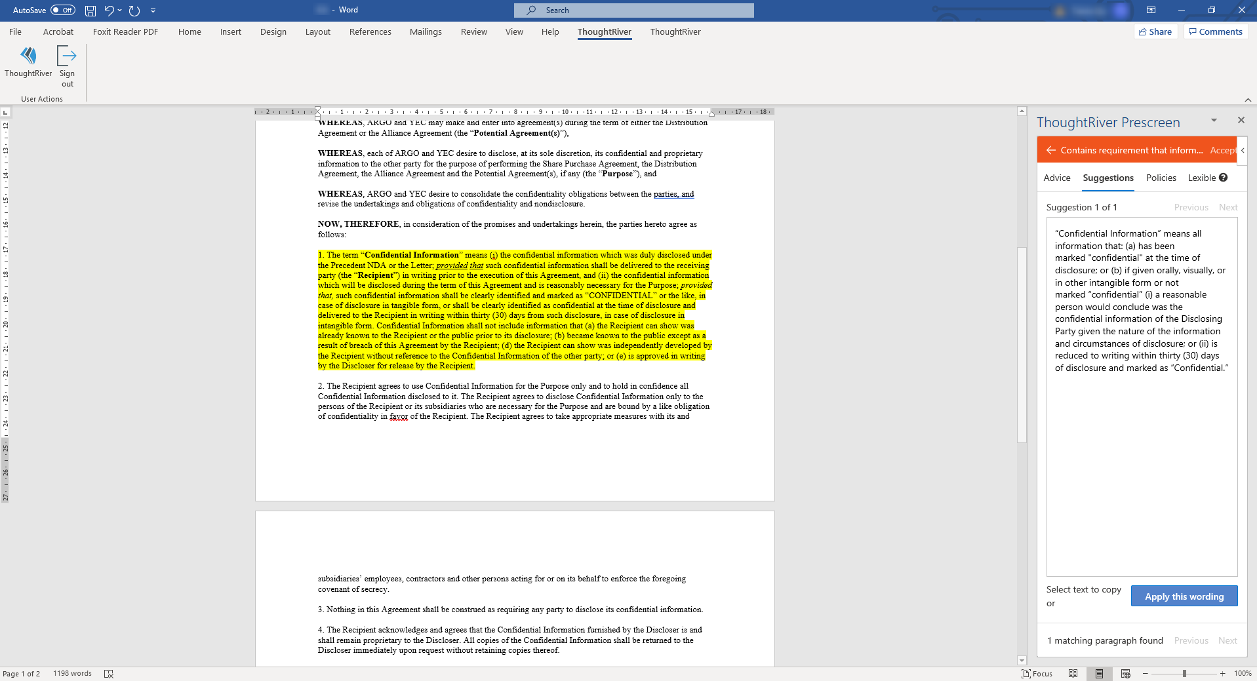
Task: Select Print Layout view
Action: point(1099,674)
